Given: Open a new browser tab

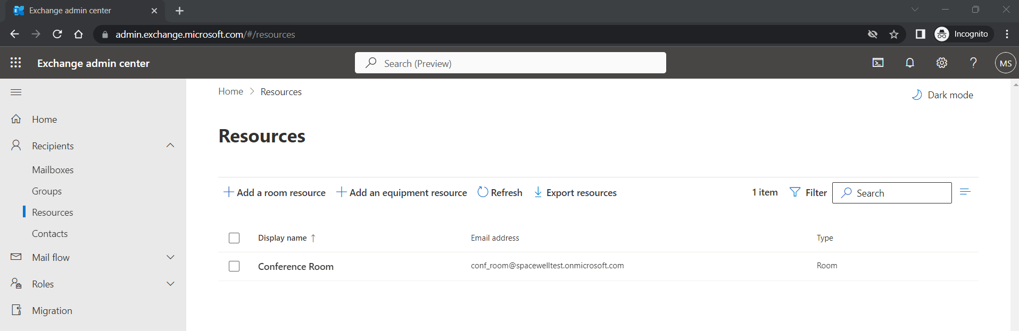Looking at the screenshot, I should 180,11.
